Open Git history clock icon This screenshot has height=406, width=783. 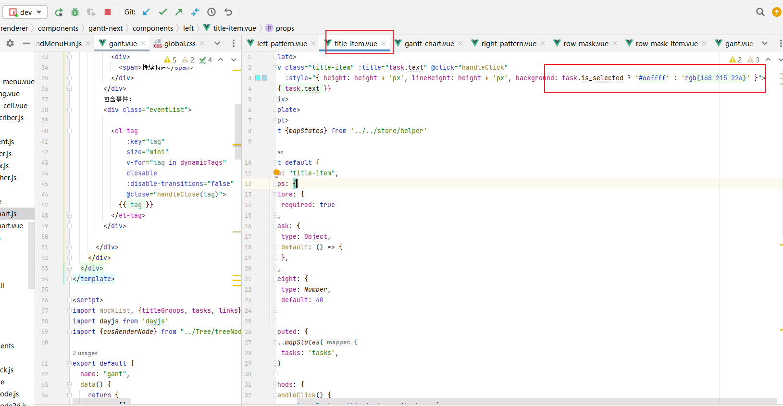point(211,12)
